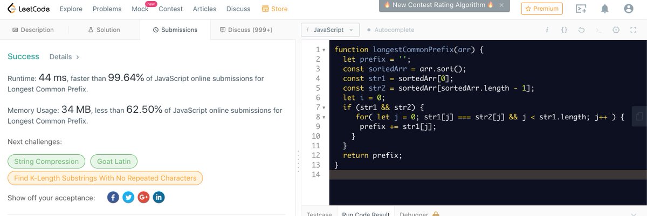The height and width of the screenshot is (216, 647).
Task: Open the Discuss (999+) tab
Action: (246, 30)
